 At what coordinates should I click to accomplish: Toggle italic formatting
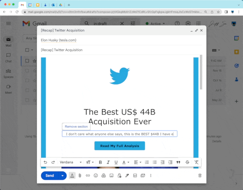[108, 162]
